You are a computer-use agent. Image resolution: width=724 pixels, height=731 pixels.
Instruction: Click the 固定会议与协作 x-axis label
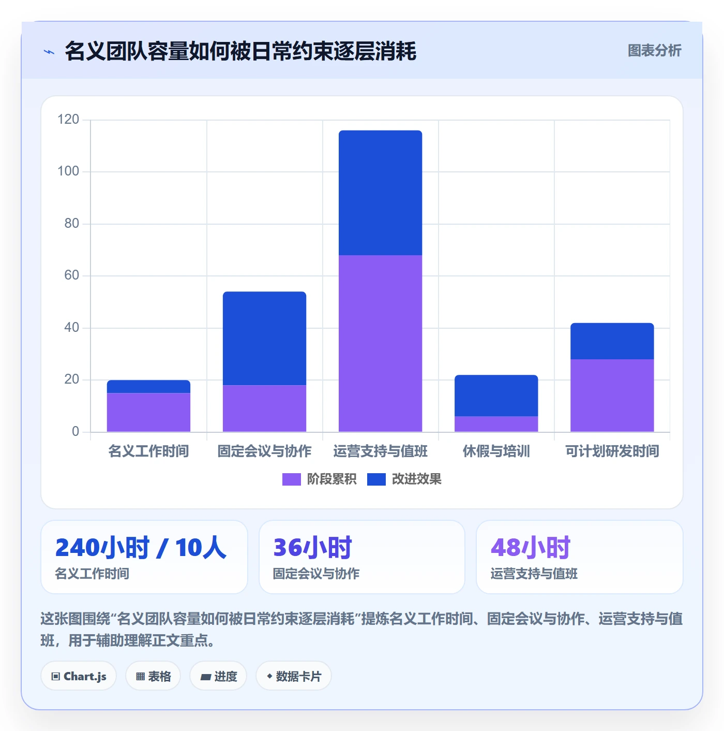pyautogui.click(x=264, y=451)
